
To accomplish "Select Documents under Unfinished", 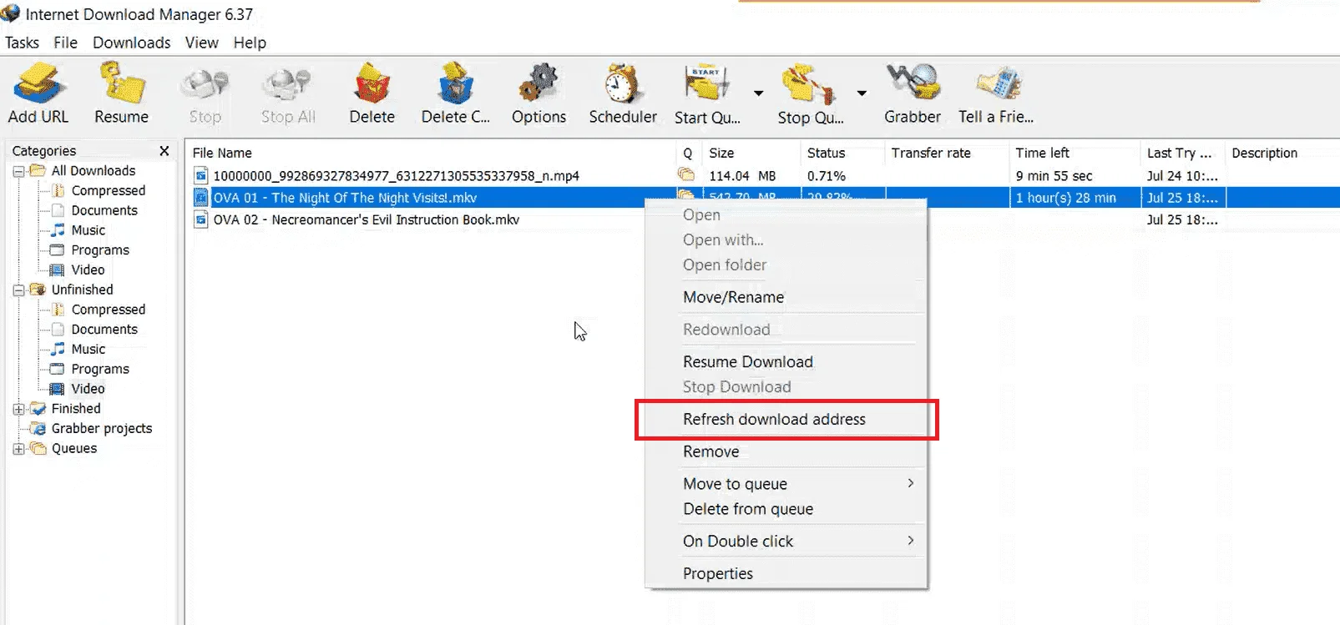I will (104, 330).
